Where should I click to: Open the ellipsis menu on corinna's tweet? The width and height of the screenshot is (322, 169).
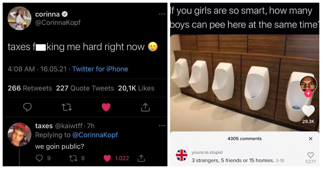(x=162, y=14)
